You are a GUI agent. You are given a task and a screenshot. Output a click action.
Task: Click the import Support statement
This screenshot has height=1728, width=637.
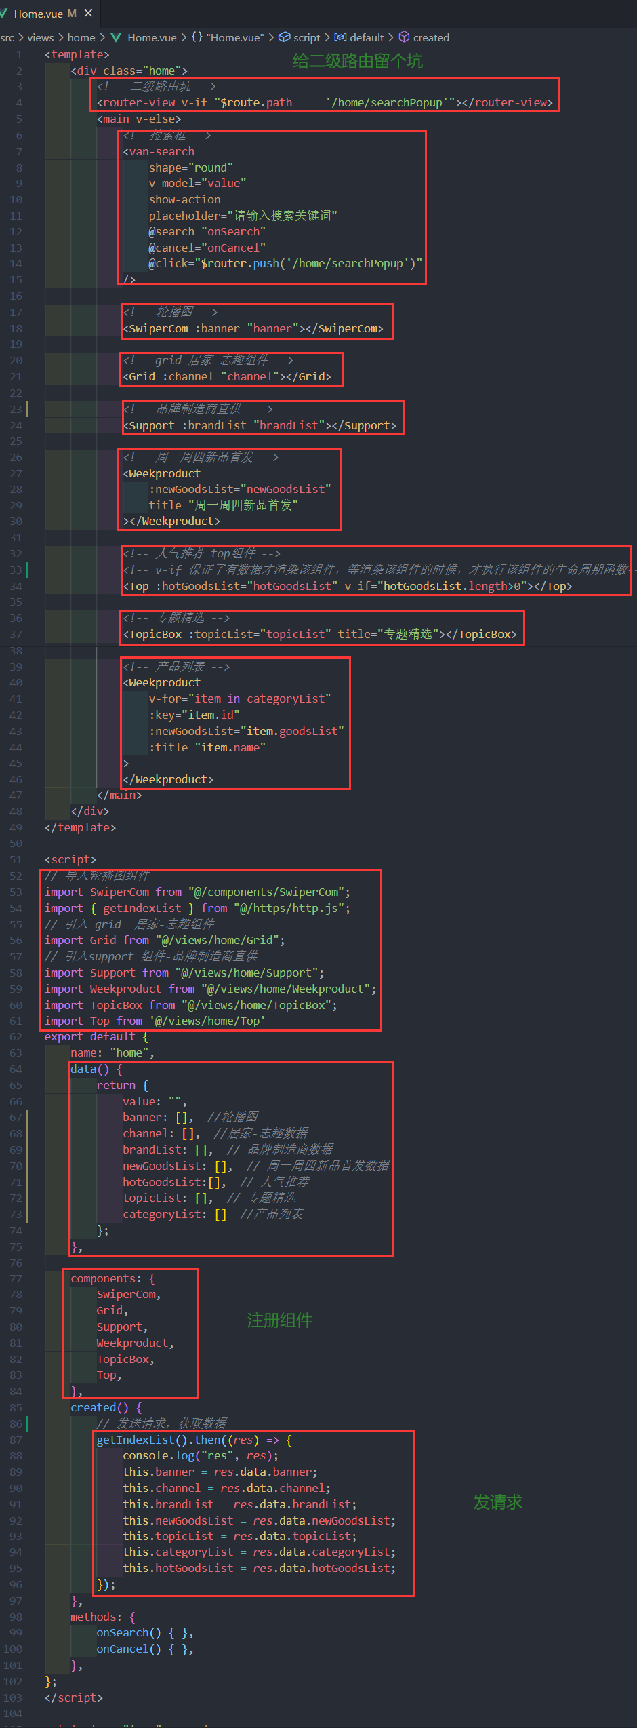pos(184,973)
